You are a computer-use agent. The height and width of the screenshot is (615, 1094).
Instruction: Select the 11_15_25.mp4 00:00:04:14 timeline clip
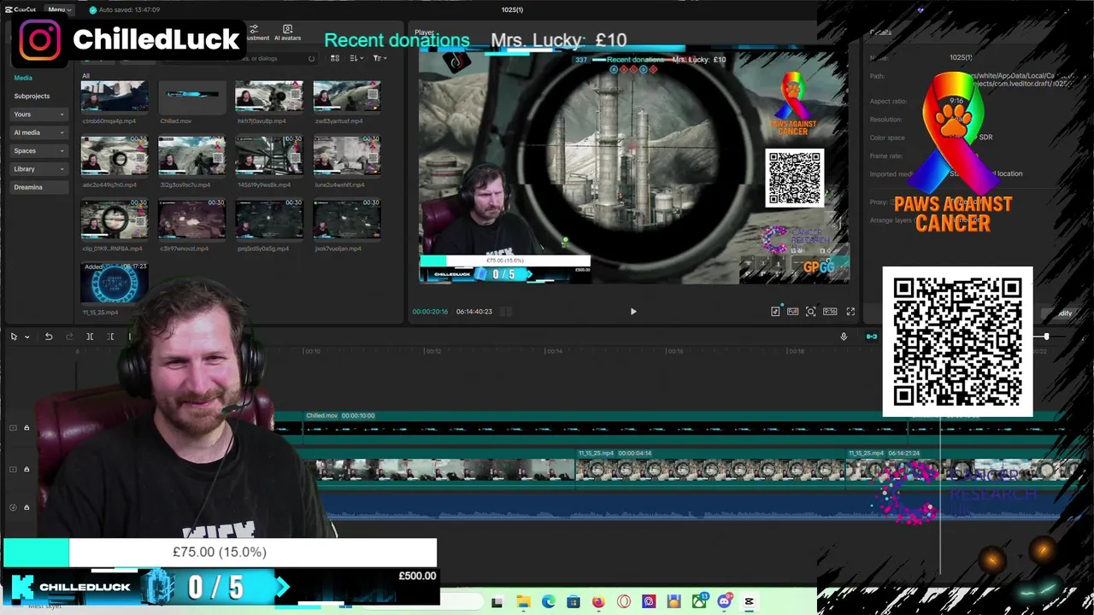(710, 469)
